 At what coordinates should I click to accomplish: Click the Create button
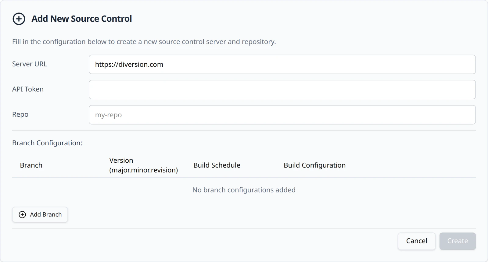[x=457, y=241]
